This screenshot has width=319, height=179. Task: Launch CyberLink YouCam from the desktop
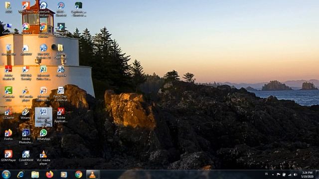point(43,9)
